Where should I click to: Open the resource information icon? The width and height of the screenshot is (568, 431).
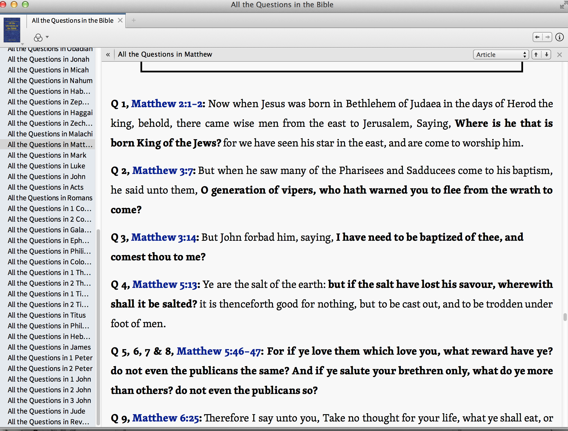point(560,37)
